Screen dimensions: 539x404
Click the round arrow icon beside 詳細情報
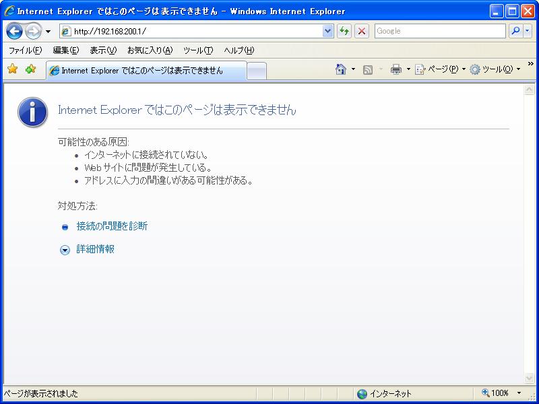[65, 250]
